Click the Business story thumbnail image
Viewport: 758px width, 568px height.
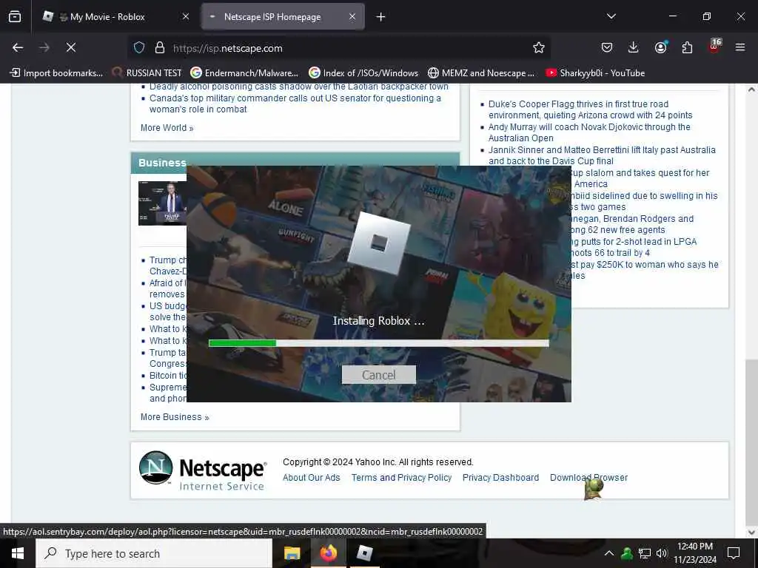point(162,203)
